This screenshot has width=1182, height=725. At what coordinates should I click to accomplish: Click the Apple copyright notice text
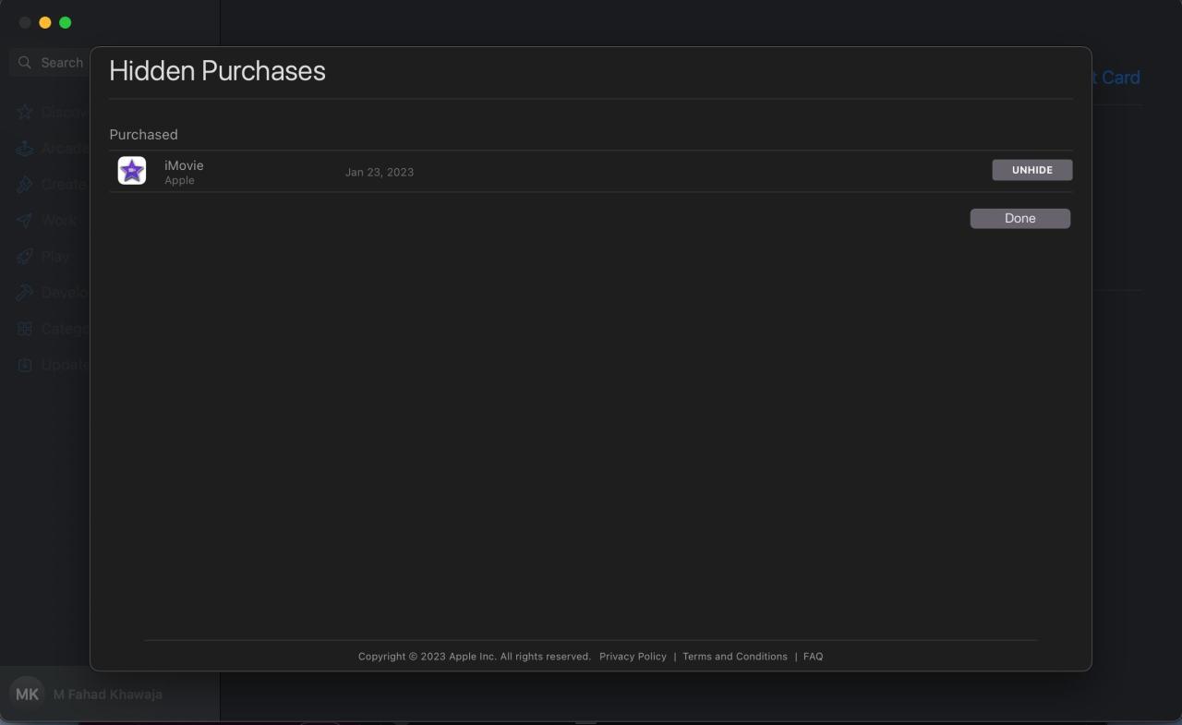(475, 657)
